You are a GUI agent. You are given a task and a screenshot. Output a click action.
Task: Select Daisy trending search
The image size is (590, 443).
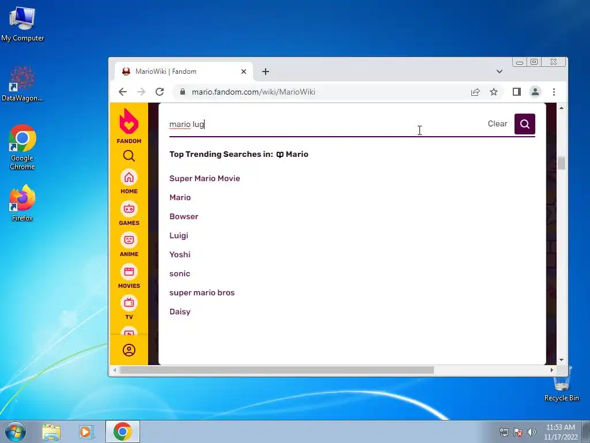180,312
